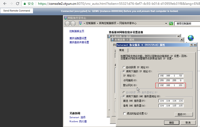
Task: Click the browser forward arrow
Action: tap(11, 3)
